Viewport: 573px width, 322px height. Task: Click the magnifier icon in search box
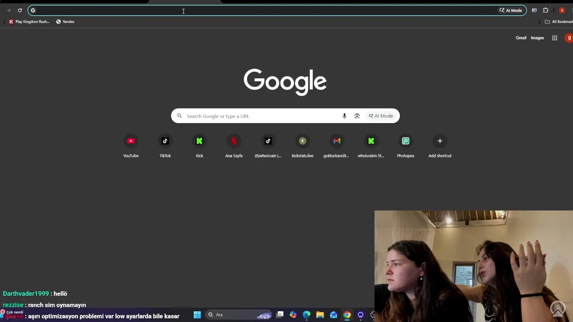[x=180, y=116]
